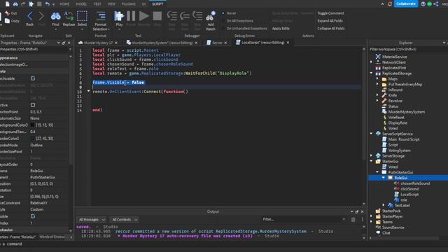This screenshot has width=448, height=252.
Task: Open the PLUGINS ribbon tab
Action: [129, 4]
